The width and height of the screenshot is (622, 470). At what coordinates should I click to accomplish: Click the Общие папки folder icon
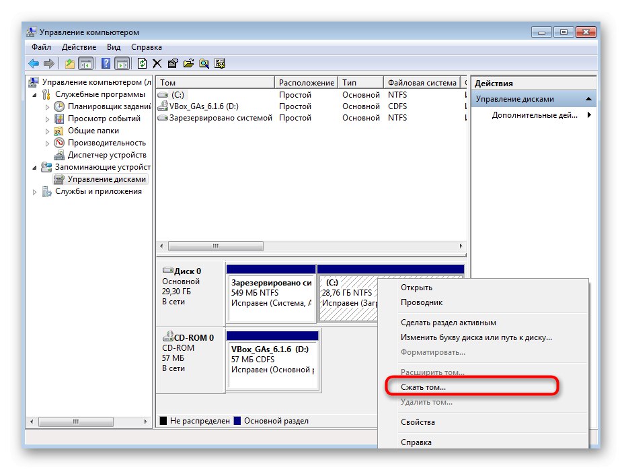tap(59, 131)
